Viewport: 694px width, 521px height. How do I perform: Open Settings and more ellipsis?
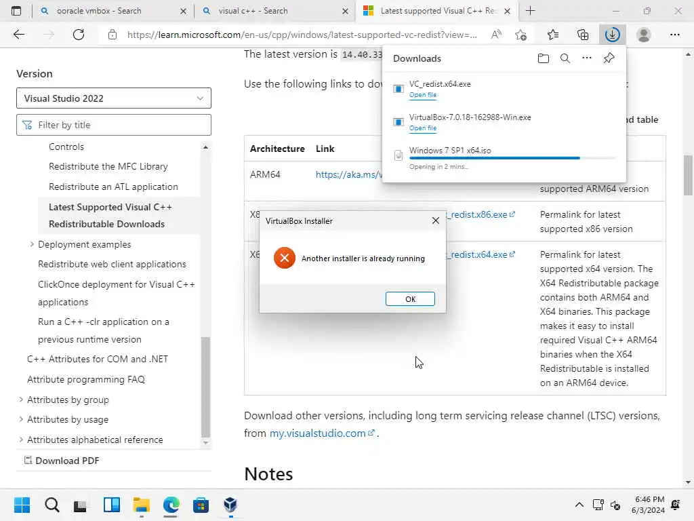674,35
